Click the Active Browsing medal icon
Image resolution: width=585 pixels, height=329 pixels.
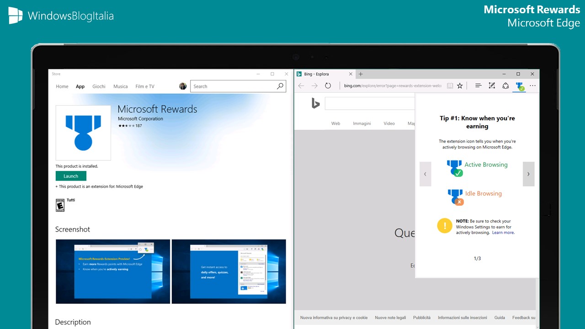tap(455, 168)
